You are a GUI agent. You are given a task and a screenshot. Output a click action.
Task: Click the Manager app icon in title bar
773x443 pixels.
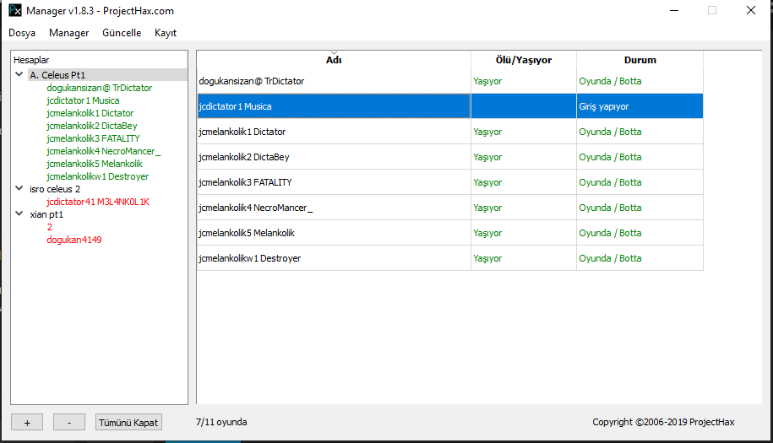tap(14, 10)
